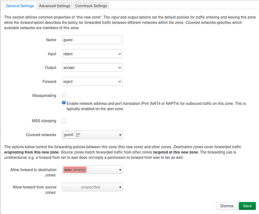This screenshot has height=214, width=259.
Task: Switch to the Conntrack Settings tab
Action: tap(91, 6)
